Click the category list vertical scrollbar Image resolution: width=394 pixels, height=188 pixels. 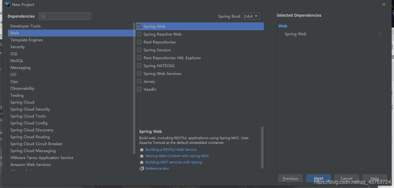[x=134, y=88]
